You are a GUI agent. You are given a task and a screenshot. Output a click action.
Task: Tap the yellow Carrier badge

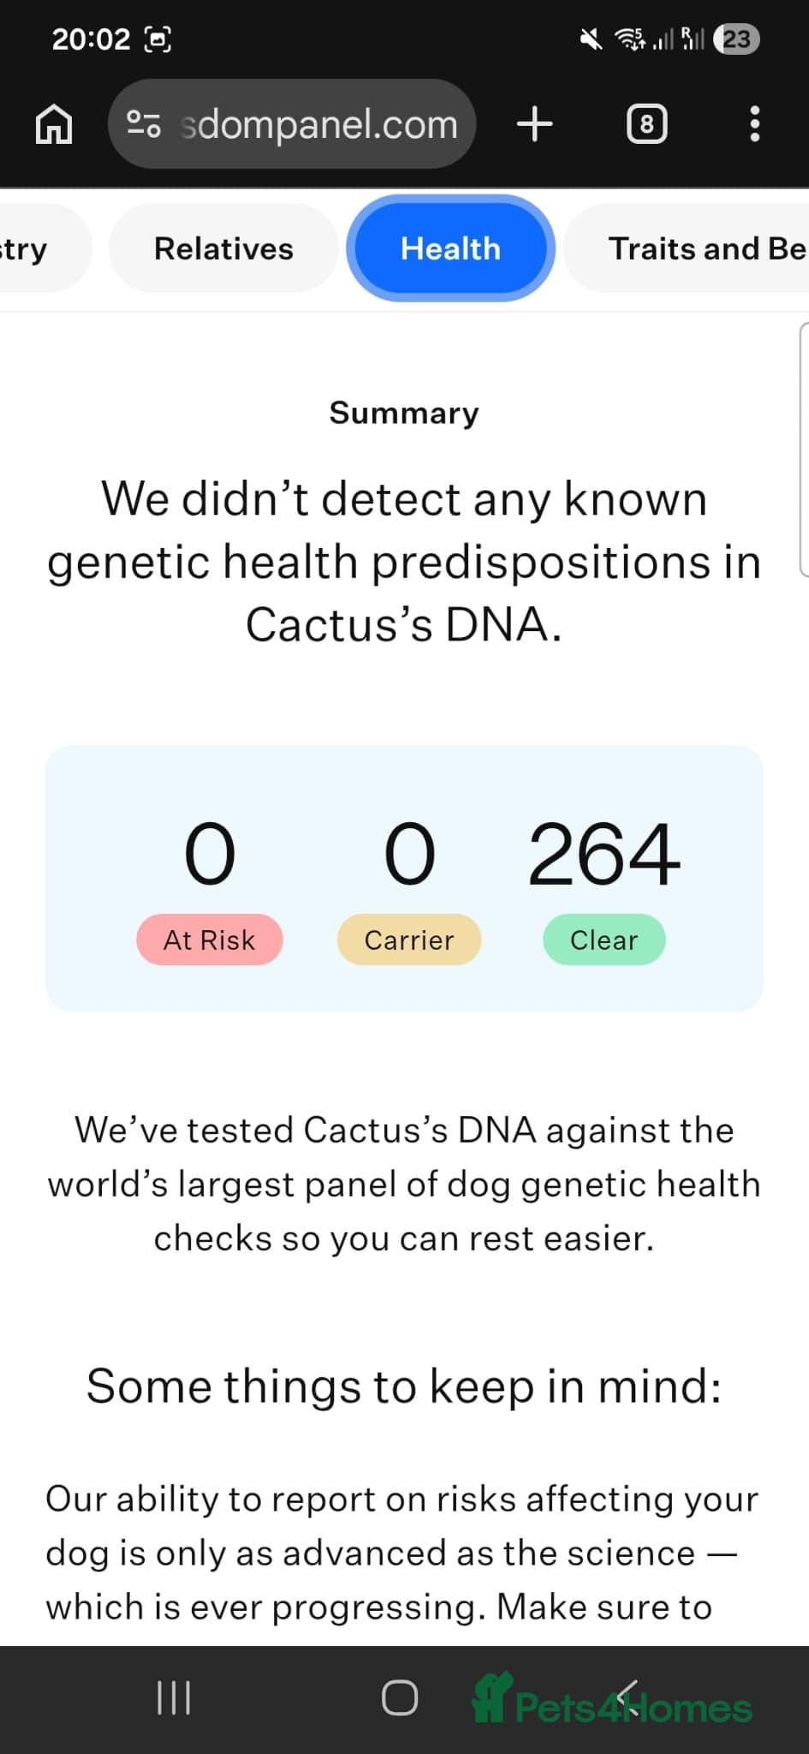point(409,940)
